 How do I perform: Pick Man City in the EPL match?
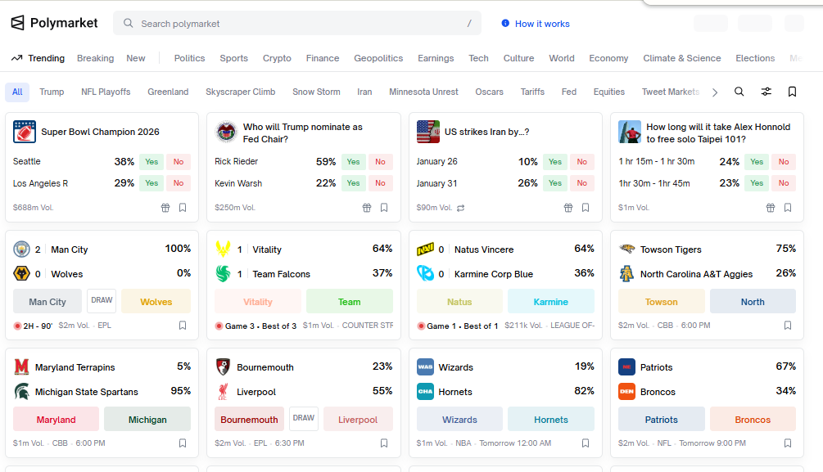[x=47, y=302]
